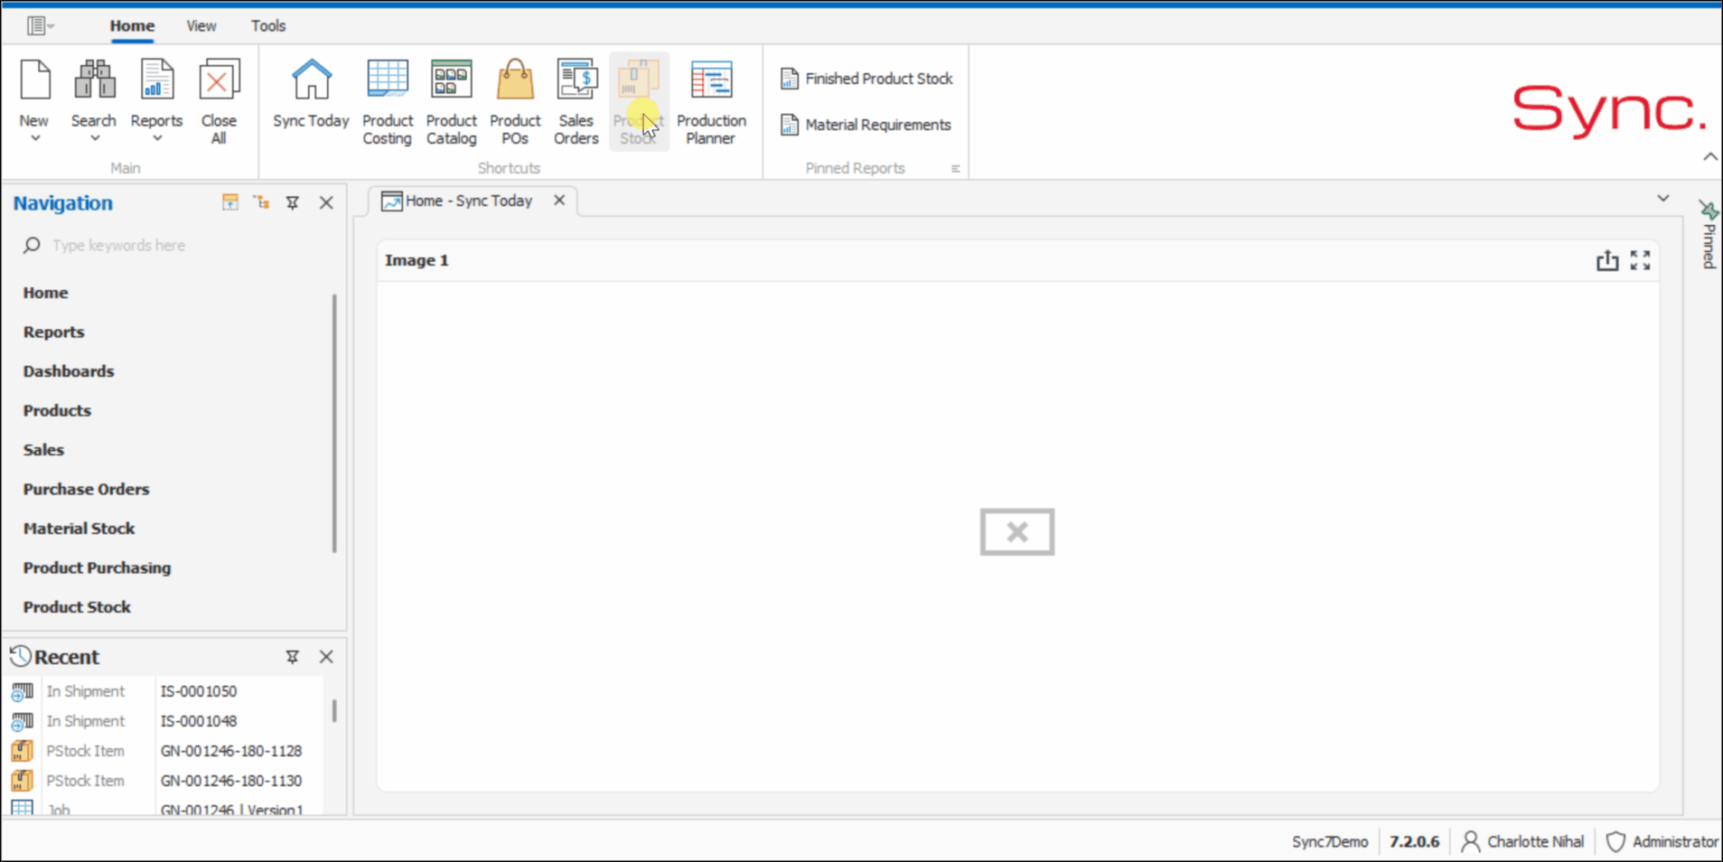Screen dimensions: 1723x862
Task: Collapse the ribbon with chevron
Action: coord(1709,156)
